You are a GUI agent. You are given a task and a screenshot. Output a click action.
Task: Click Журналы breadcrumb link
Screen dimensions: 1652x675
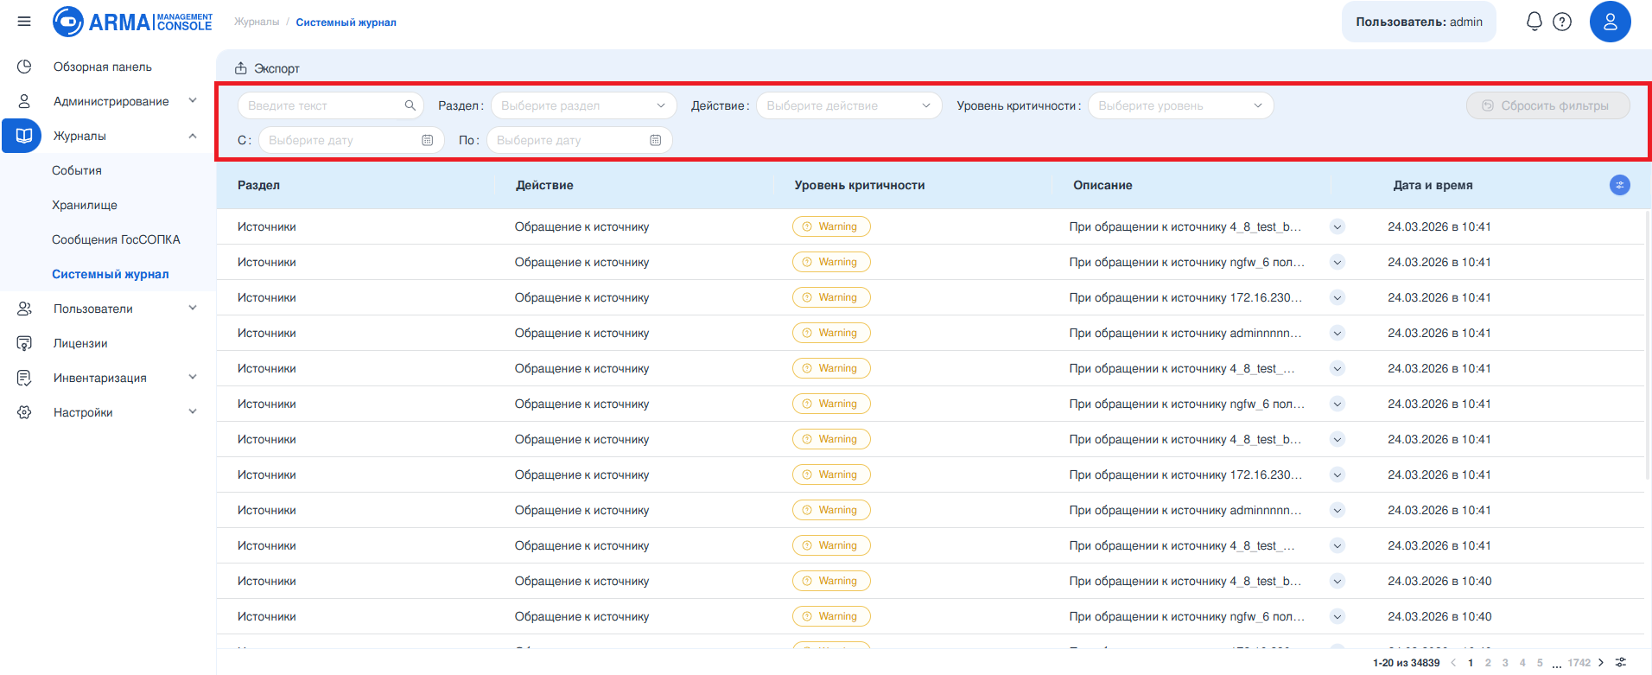(257, 22)
